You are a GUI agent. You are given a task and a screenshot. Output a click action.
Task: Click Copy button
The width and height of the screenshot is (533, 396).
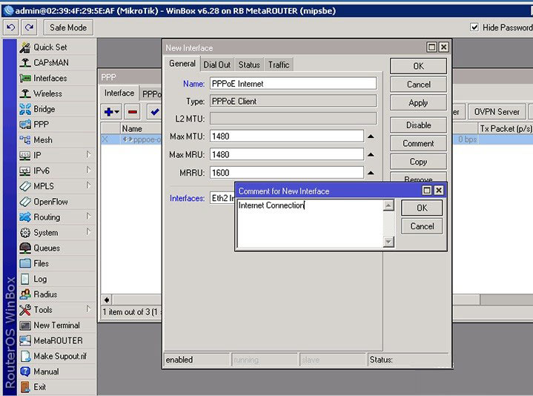418,162
